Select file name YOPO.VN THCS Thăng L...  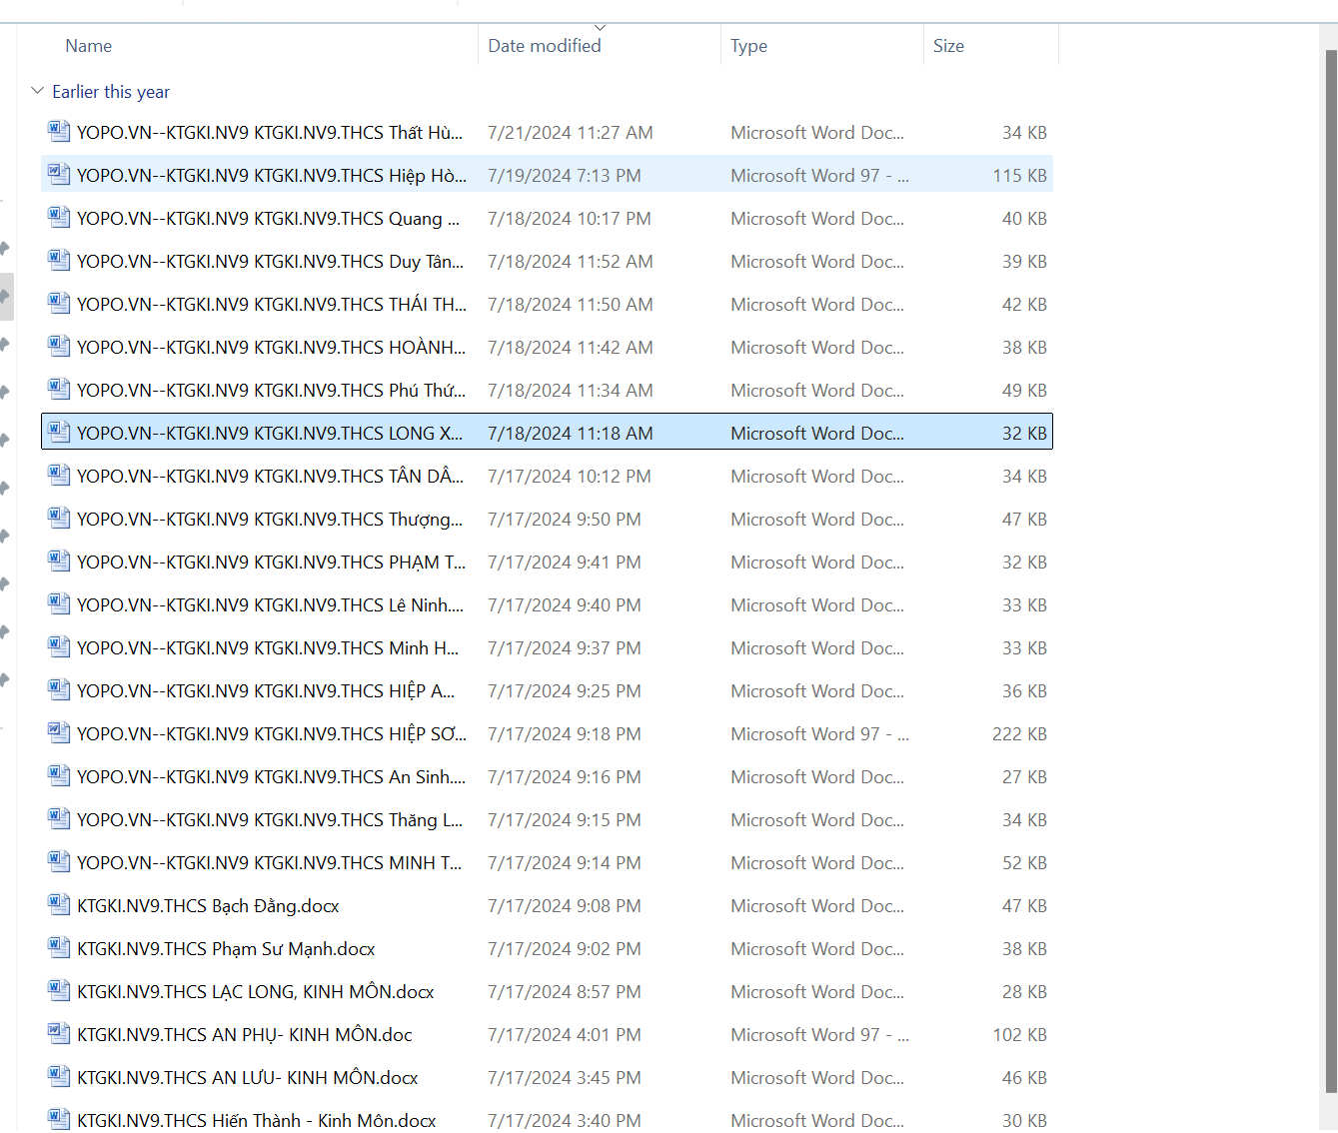click(270, 820)
